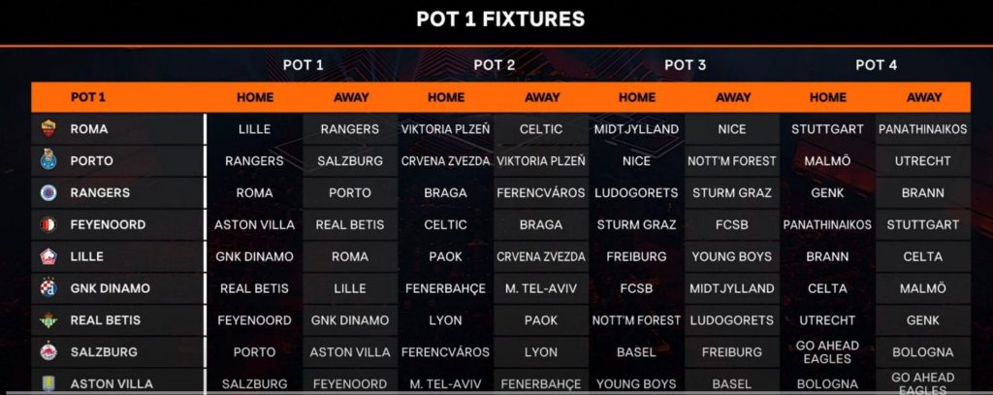The width and height of the screenshot is (993, 395).
Task: Click the Real Betis club crest
Action: (x=49, y=320)
